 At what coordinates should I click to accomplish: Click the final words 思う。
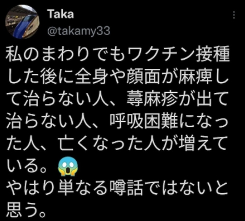pyautogui.click(x=26, y=210)
